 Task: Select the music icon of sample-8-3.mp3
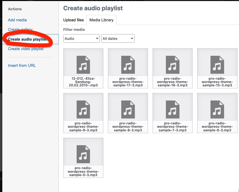click(x=128, y=109)
